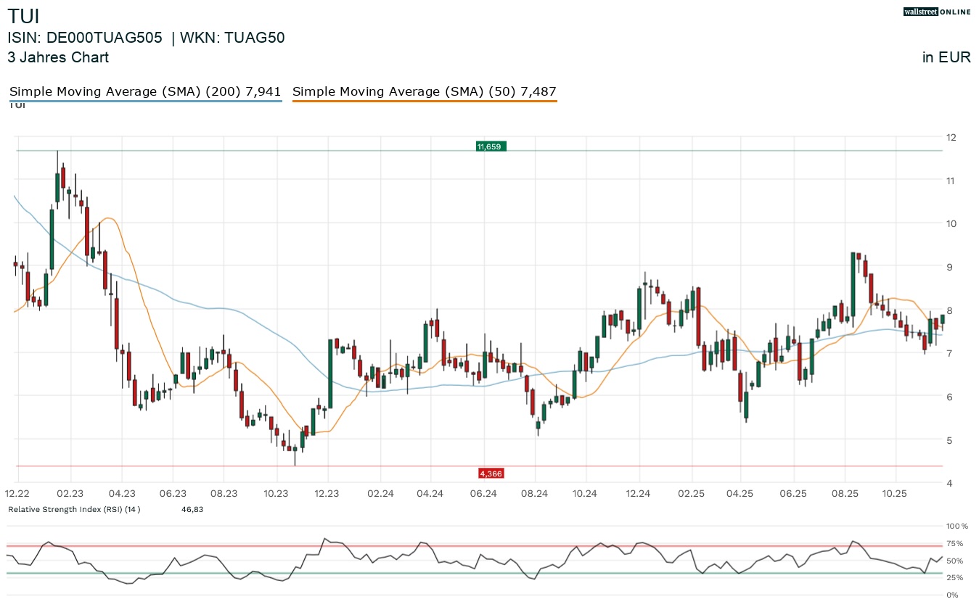Click the 'in EUR' currency label
Image resolution: width=979 pixels, height=615 pixels.
(x=946, y=58)
